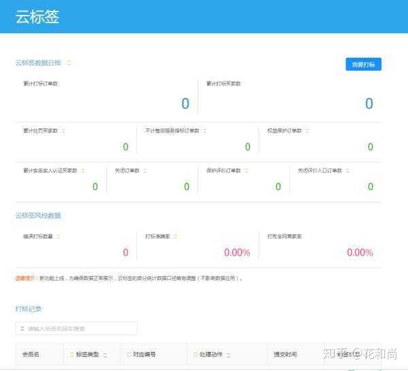The height and width of the screenshot is (371, 408).
Task: Click the info icon beside 保护评价订单数
Action: coord(246,171)
